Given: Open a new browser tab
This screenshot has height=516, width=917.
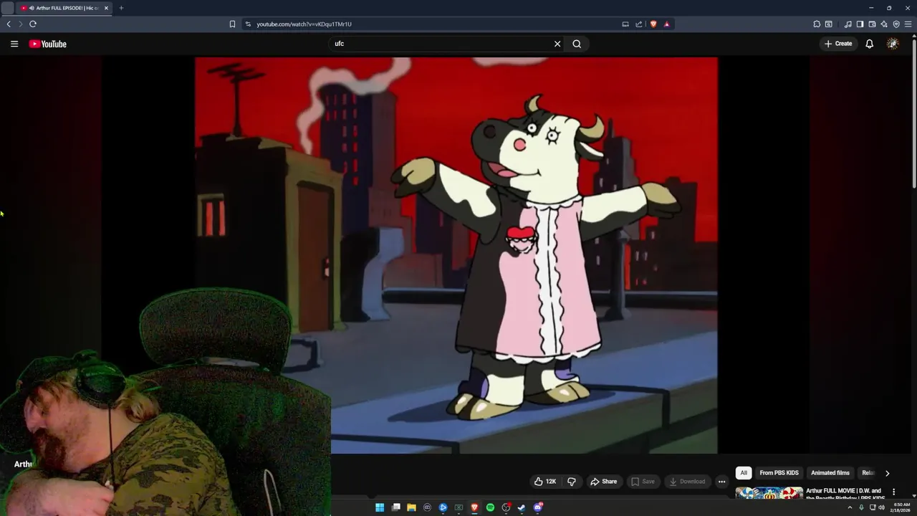Looking at the screenshot, I should pos(121,8).
